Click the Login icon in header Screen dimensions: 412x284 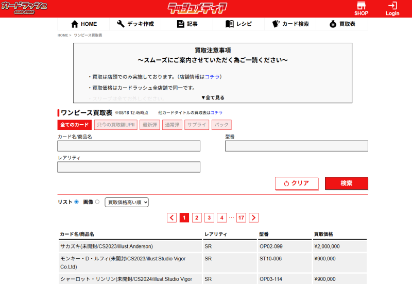[392, 6]
